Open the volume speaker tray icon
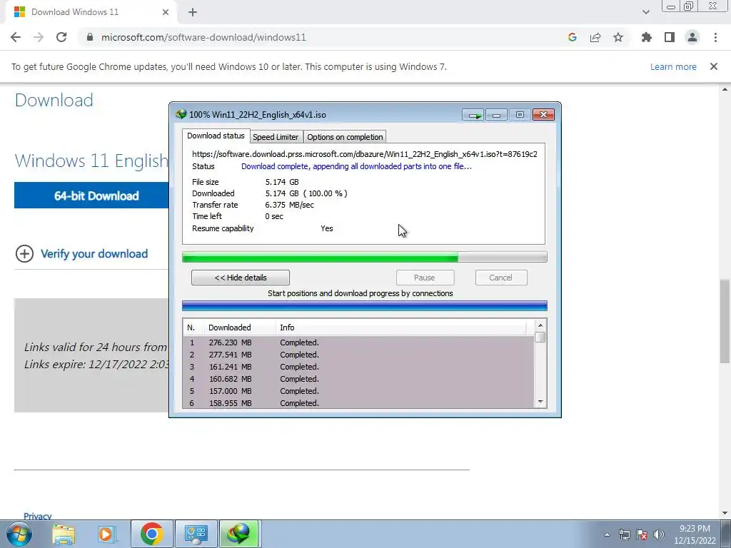Viewport: 731px width, 548px height. pos(659,535)
